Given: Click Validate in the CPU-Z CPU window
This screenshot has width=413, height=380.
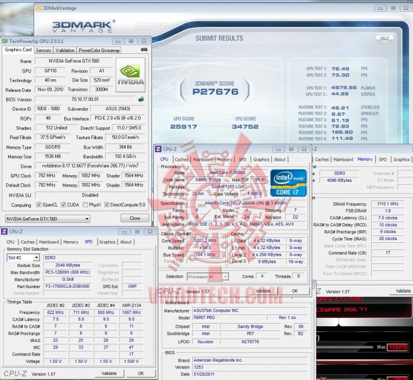Looking at the screenshot, I should [263, 290].
